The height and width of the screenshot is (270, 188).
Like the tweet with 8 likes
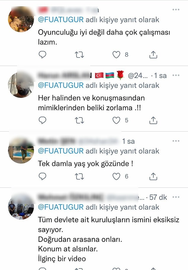click(x=116, y=55)
